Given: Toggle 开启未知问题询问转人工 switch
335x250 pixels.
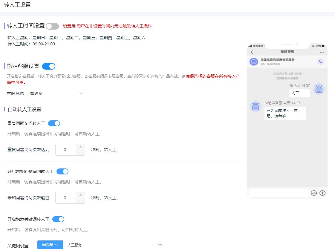Looking at the screenshot, I should click(62, 171).
